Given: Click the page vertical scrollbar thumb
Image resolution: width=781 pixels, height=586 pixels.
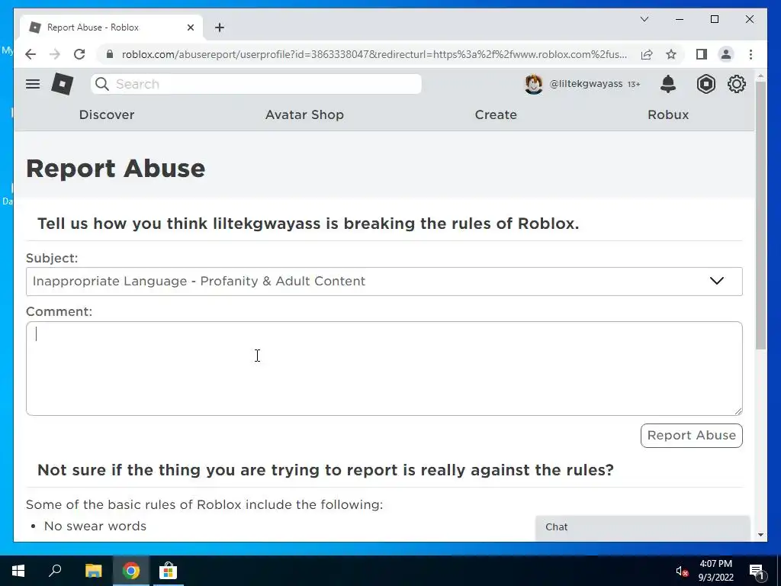Looking at the screenshot, I should coord(760,214).
